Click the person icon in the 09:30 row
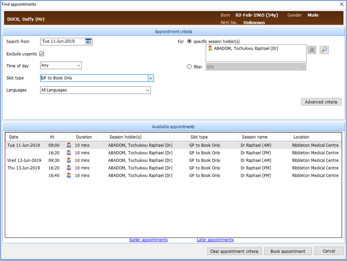This screenshot has width=347, height=261. point(69,160)
